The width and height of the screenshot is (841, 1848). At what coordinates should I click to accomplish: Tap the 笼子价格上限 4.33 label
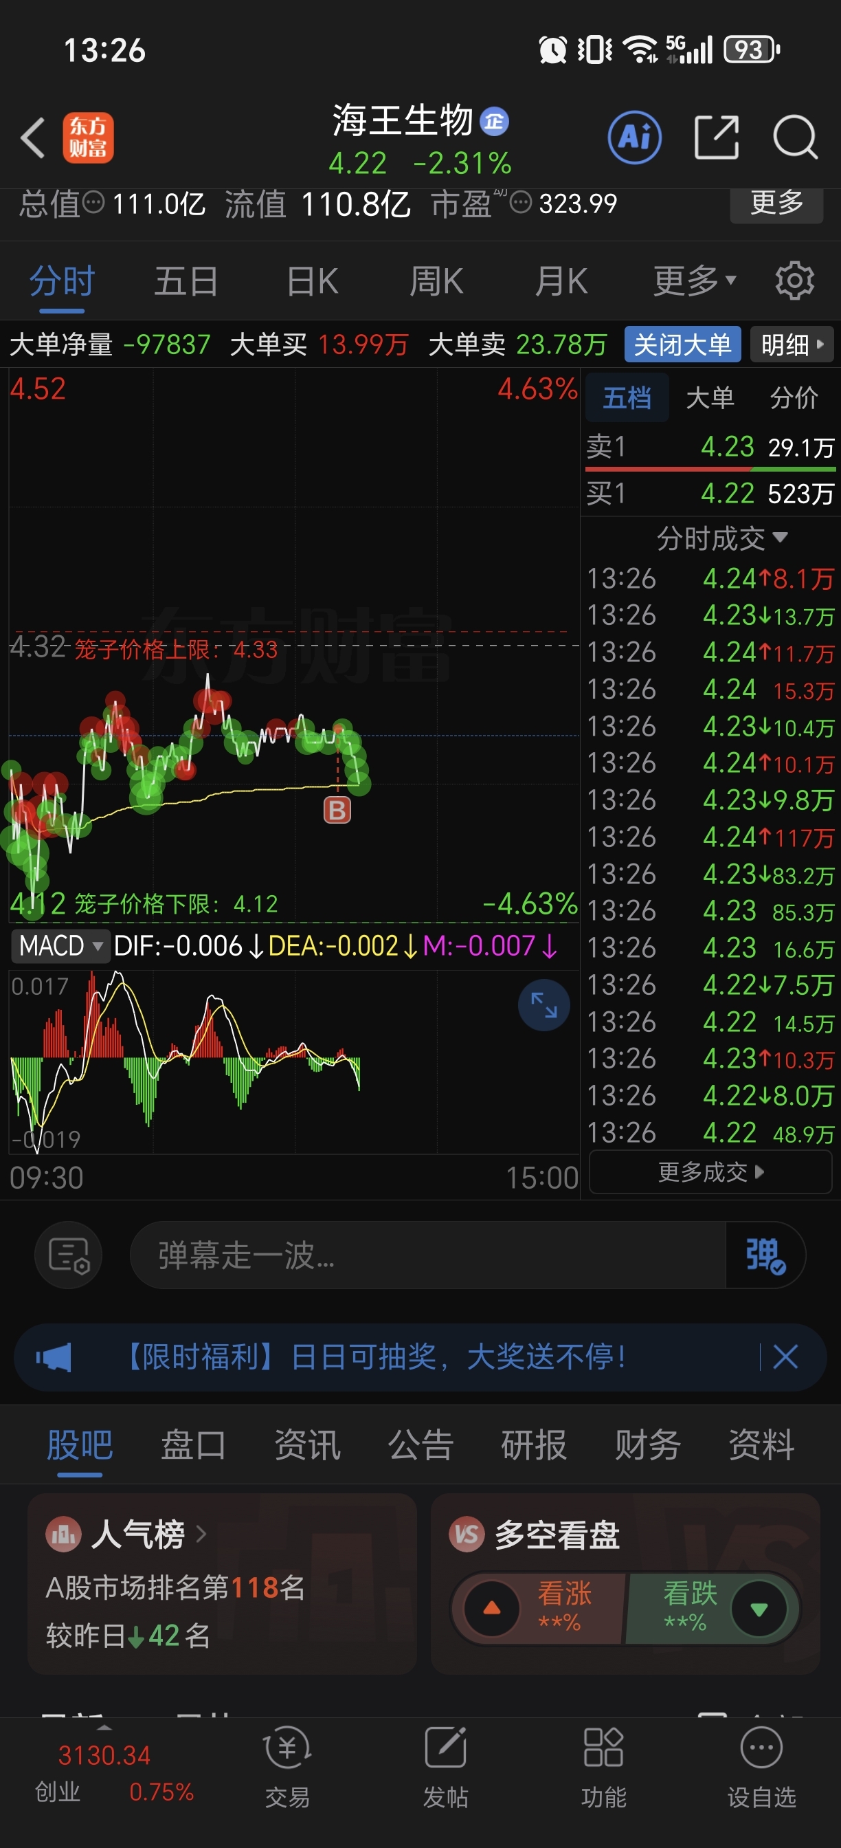pyautogui.click(x=176, y=650)
